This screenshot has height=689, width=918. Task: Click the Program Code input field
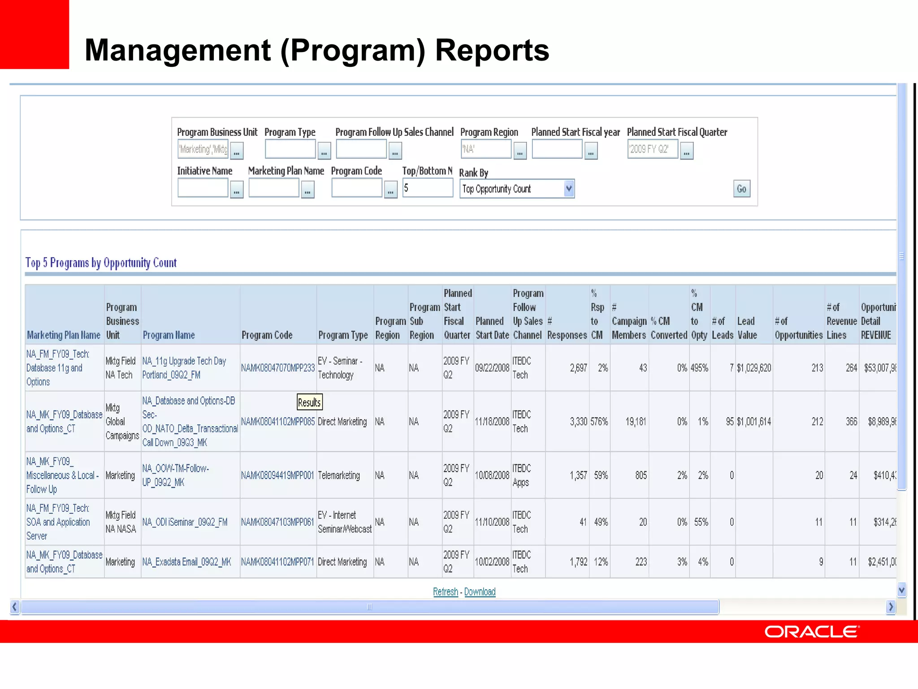click(x=357, y=188)
